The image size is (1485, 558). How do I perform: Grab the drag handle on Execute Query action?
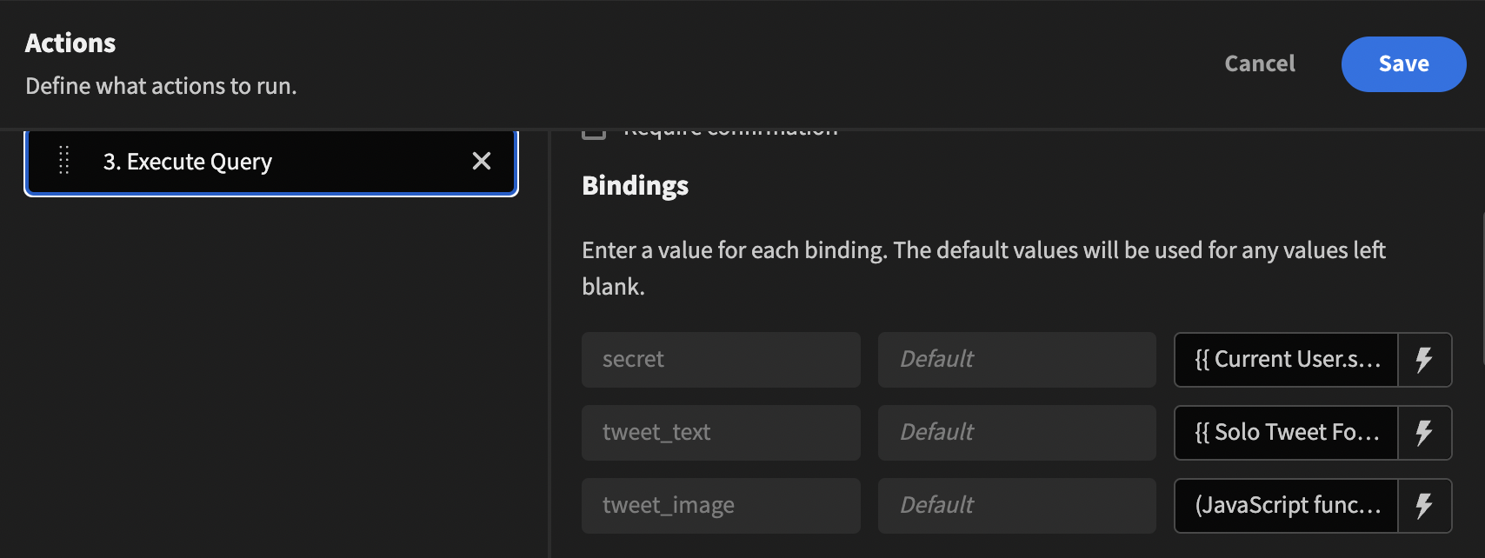tap(63, 161)
